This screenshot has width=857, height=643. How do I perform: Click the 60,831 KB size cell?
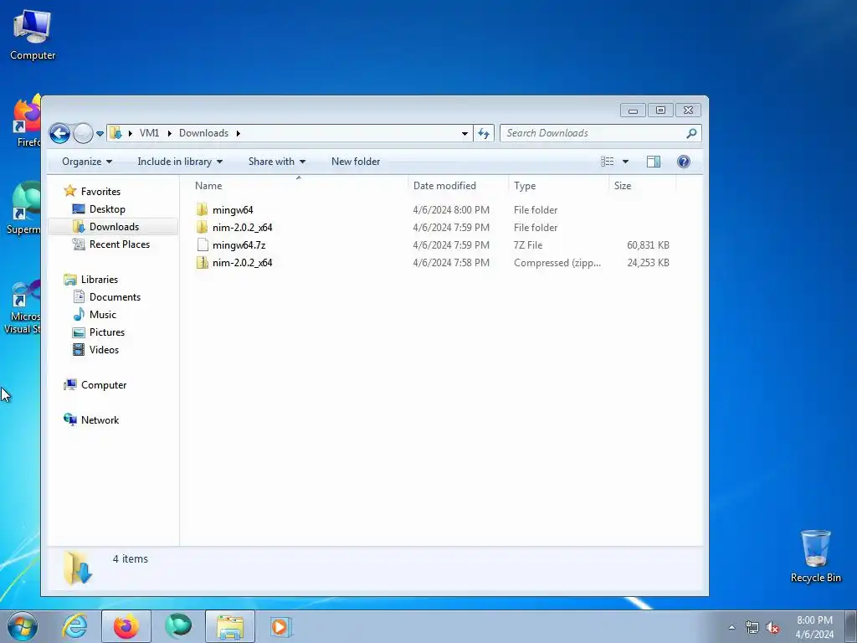(648, 245)
